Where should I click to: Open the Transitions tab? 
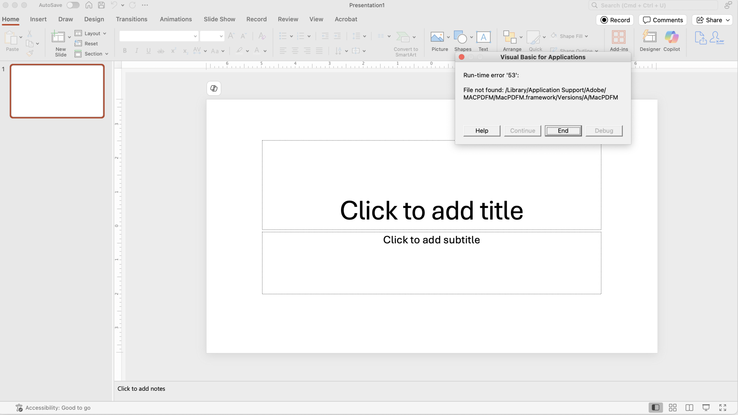131,19
